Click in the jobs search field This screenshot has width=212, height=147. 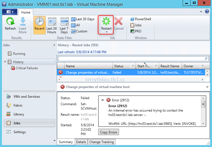tap(131, 59)
